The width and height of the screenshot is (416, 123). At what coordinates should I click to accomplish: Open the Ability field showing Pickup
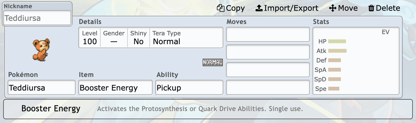[x=189, y=87]
